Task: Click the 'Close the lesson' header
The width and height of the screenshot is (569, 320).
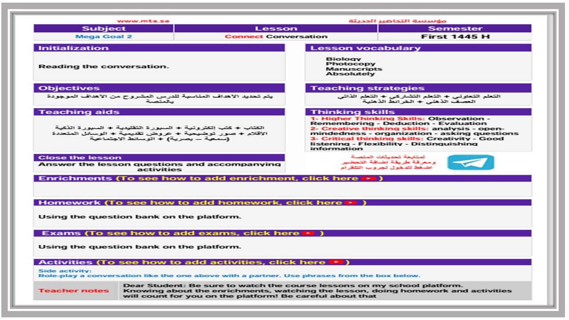Action: (x=160, y=157)
